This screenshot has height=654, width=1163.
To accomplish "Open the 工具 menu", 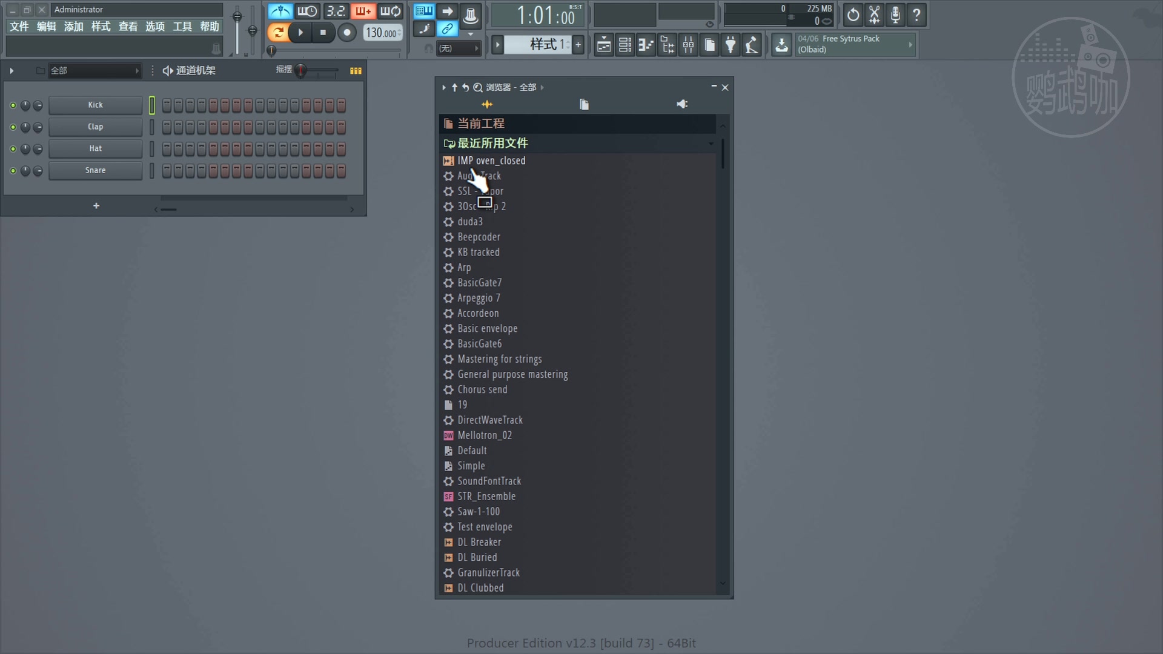I will [x=182, y=27].
